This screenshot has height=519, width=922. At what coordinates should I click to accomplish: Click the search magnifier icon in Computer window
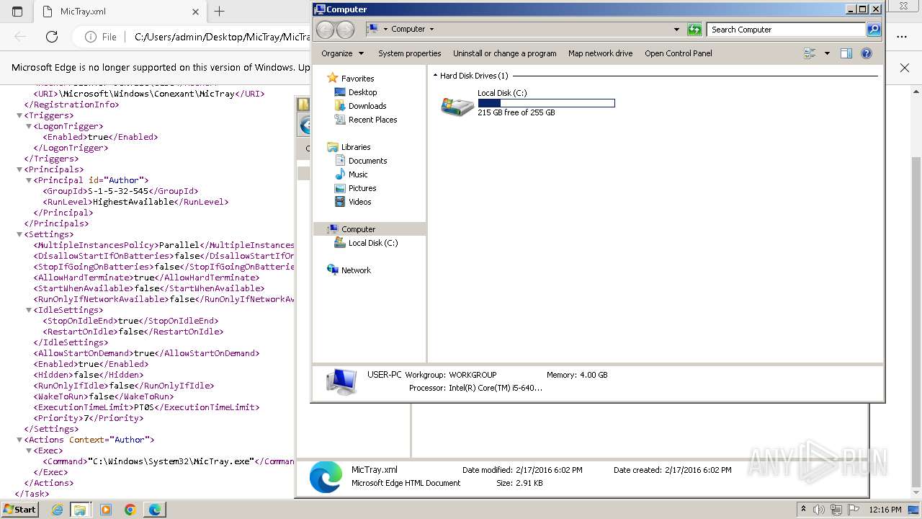(x=874, y=30)
